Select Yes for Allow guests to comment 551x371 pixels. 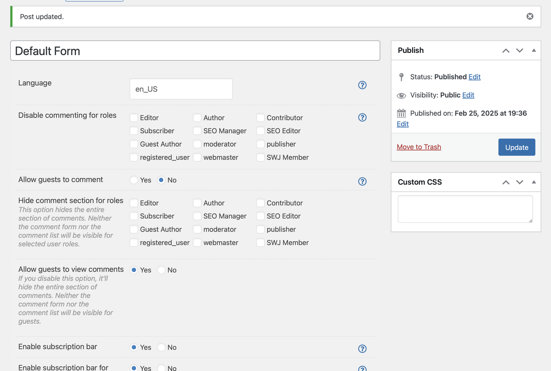(134, 180)
